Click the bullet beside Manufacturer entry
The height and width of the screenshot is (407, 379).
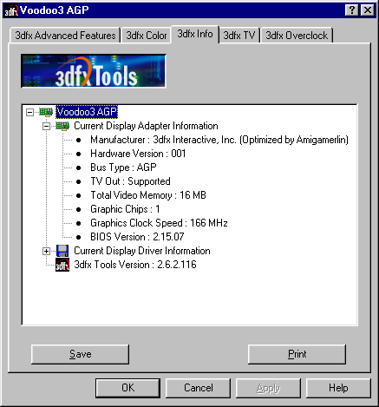(x=79, y=140)
